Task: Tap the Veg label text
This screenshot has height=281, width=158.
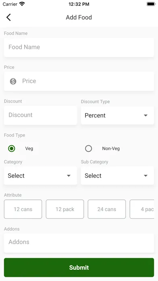Action: 29,149
